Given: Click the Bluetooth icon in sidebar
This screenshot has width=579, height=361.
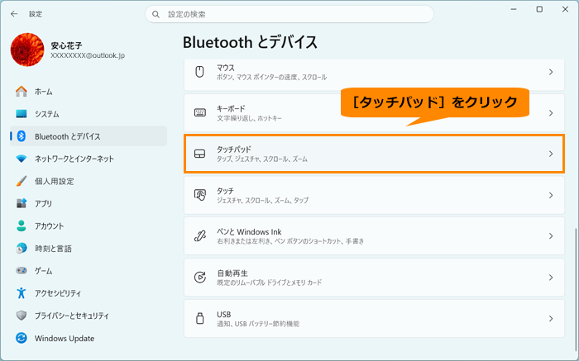Looking at the screenshot, I should click(x=22, y=136).
